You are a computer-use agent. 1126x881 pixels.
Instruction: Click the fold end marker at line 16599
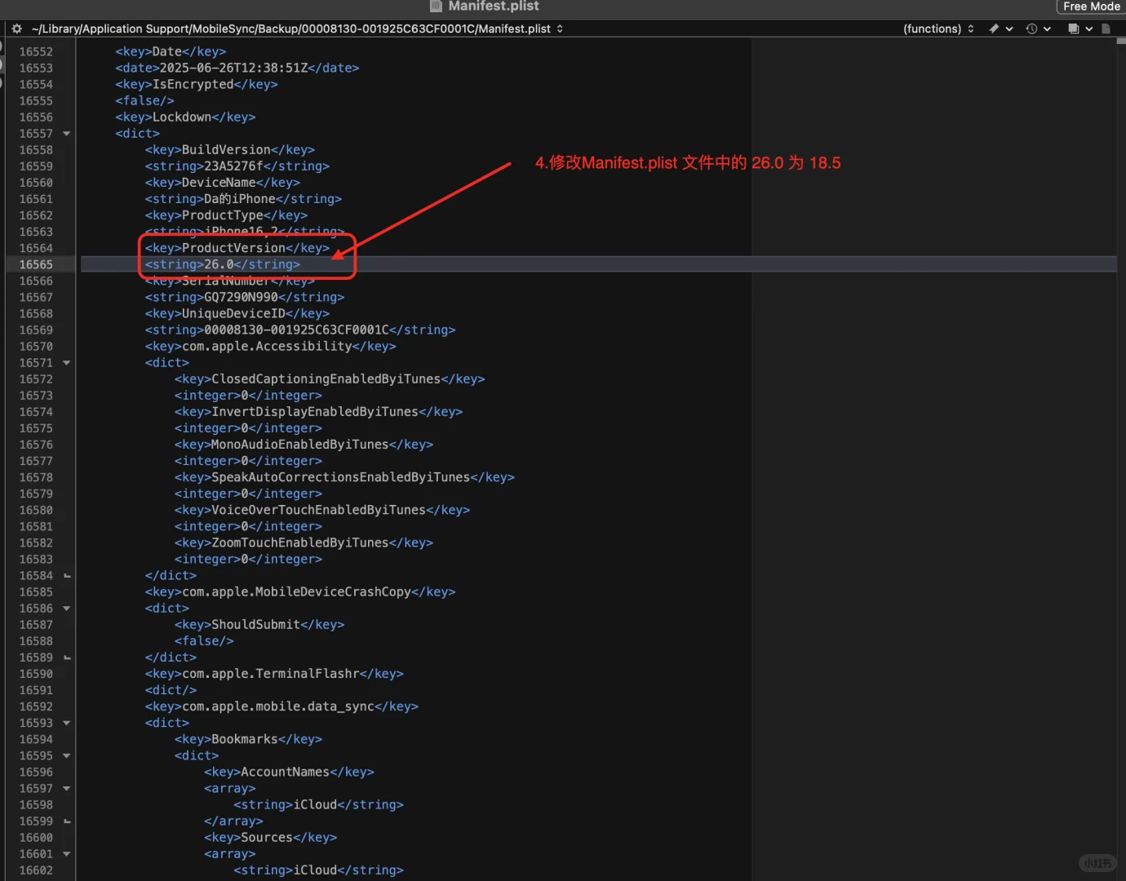tap(67, 821)
